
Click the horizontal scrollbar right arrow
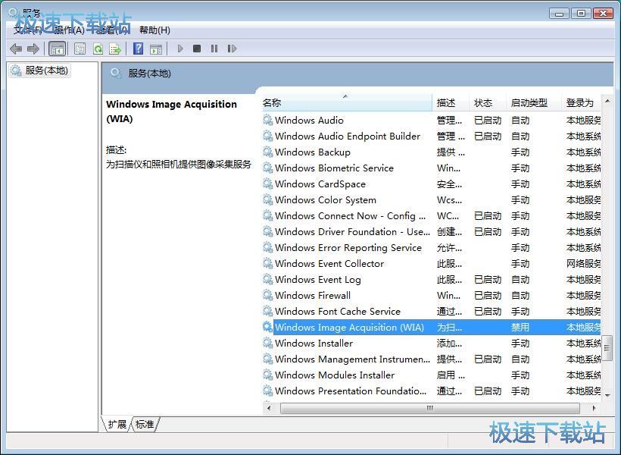[x=594, y=408]
